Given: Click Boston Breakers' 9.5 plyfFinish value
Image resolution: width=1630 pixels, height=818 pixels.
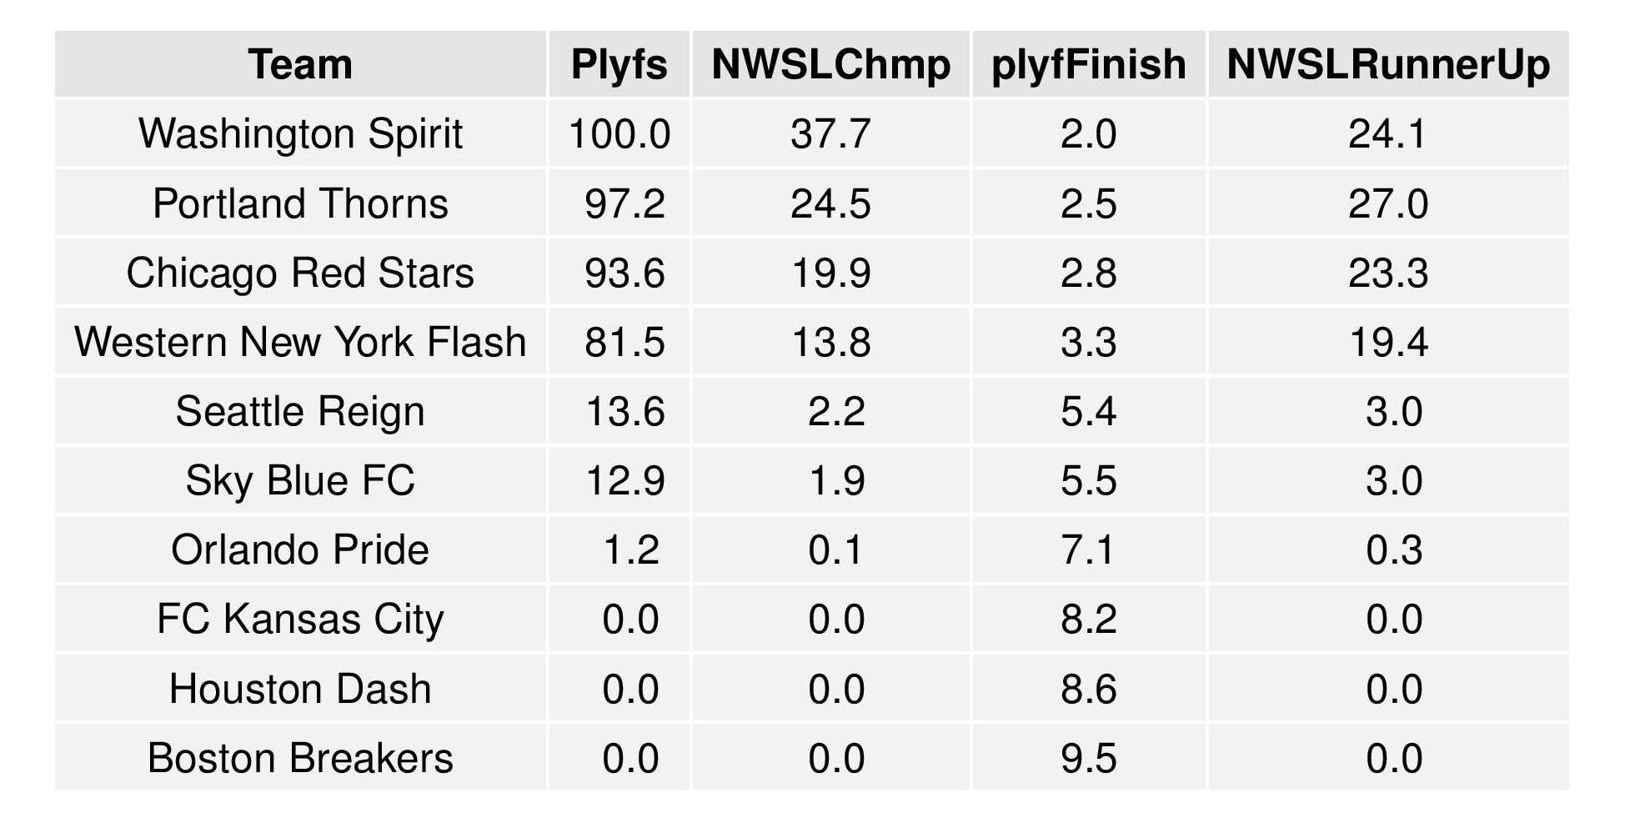Looking at the screenshot, I should click(x=1088, y=758).
